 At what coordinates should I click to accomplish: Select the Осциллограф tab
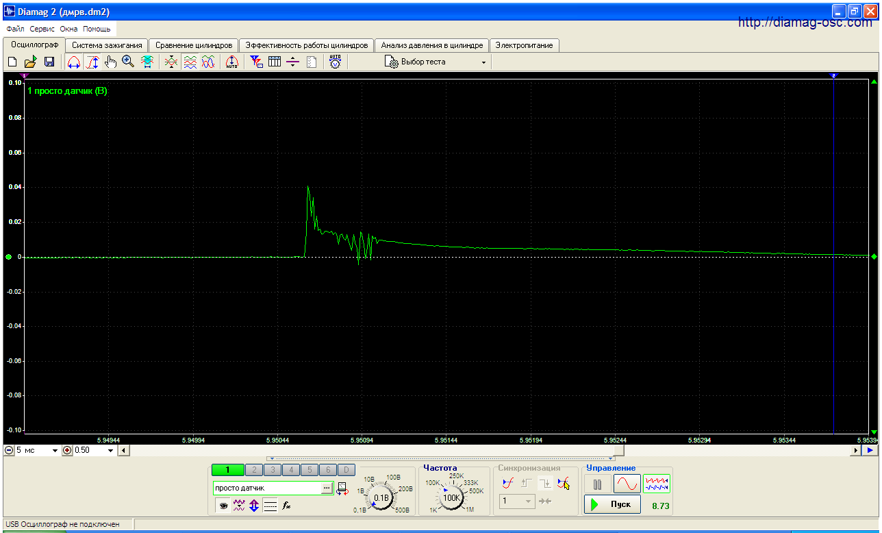pyautogui.click(x=34, y=45)
